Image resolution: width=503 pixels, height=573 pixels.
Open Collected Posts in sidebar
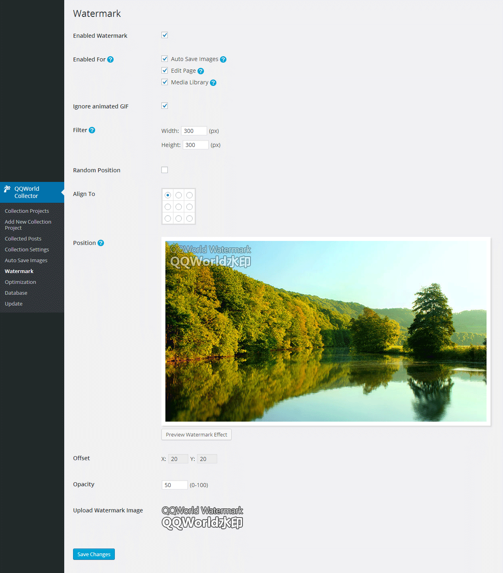coord(23,239)
